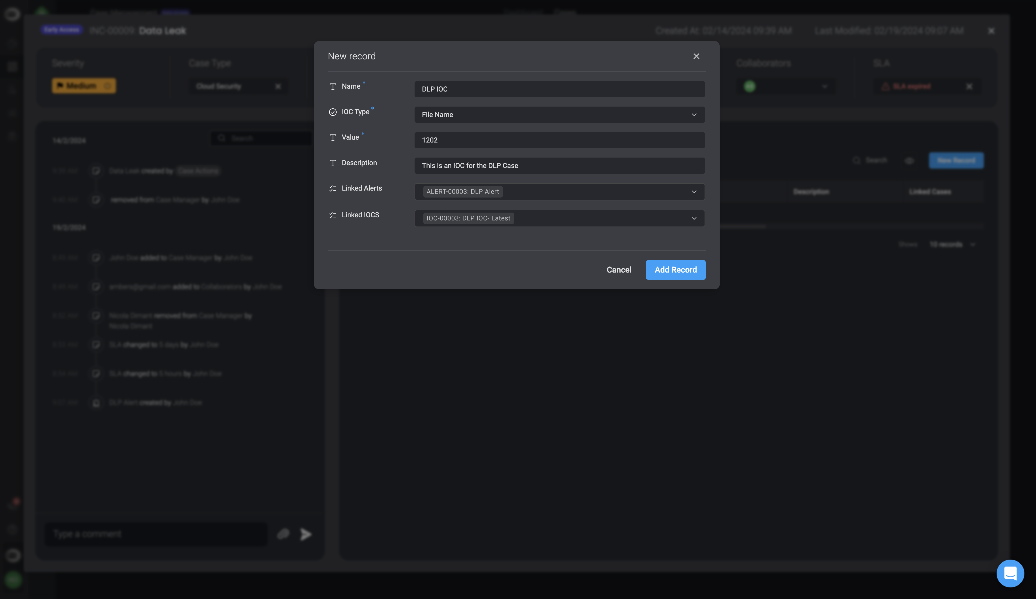This screenshot has width=1036, height=599.
Task: Click the app logo in the sidebar
Action: 12,14
